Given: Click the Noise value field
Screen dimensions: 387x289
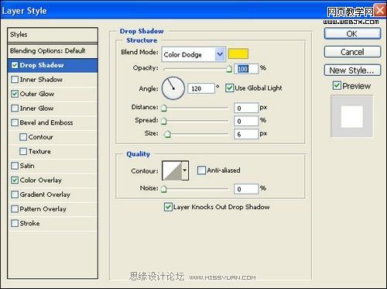Looking at the screenshot, I should tap(246, 189).
